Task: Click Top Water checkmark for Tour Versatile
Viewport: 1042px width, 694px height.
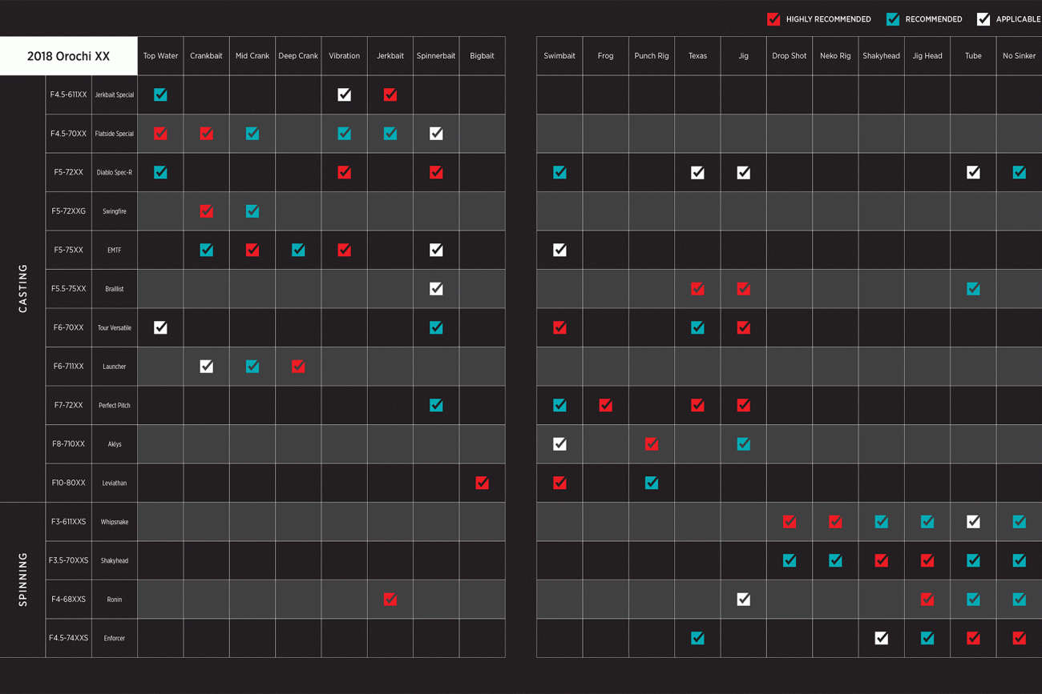Action: pos(160,327)
